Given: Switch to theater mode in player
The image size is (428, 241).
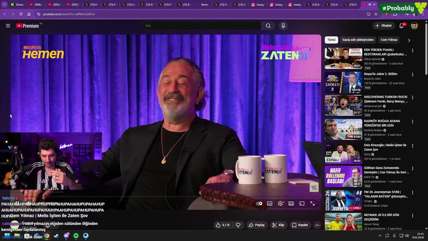Looking at the screenshot, I should pos(291,204).
